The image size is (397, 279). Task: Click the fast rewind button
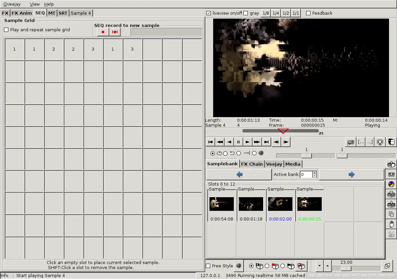pyautogui.click(x=220, y=142)
